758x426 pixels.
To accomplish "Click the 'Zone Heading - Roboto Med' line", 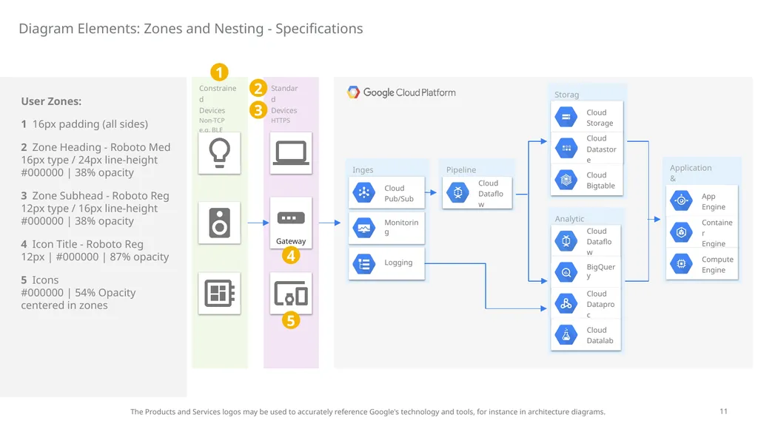I will click(95, 147).
